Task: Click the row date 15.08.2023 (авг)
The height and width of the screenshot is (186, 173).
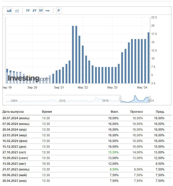Action: pyautogui.click(x=14, y=164)
